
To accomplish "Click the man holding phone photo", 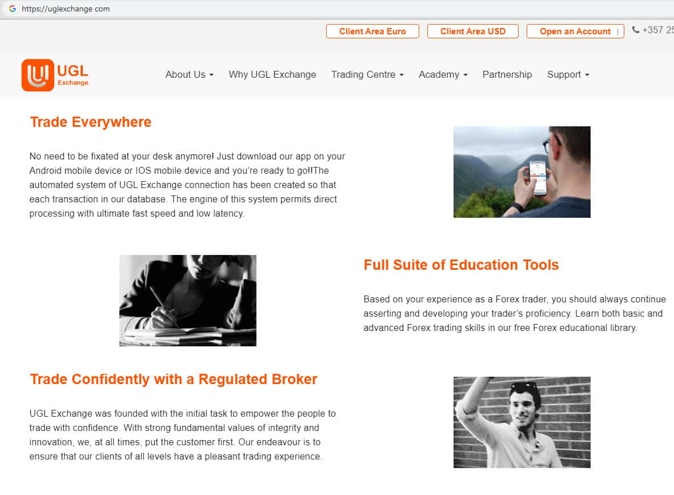I will click(x=522, y=171).
